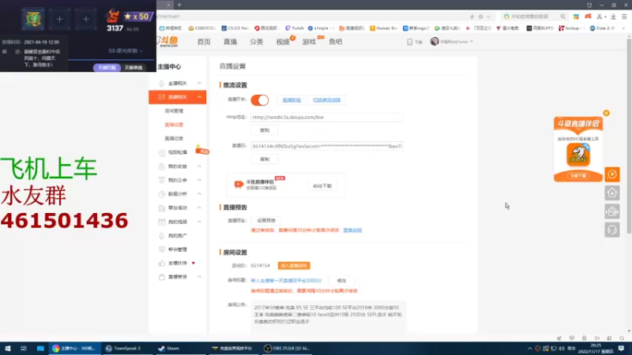Click the Windows Start button
Image resolution: width=632 pixels, height=355 pixels.
8,348
